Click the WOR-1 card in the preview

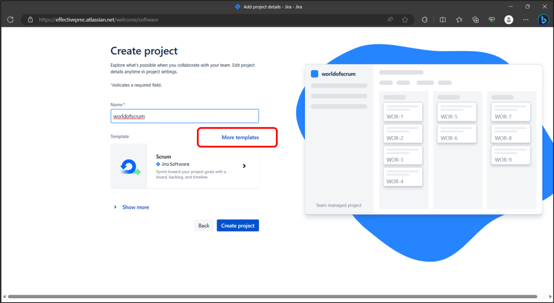pos(403,112)
